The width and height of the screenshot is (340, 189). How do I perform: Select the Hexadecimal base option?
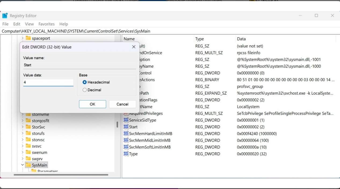(x=85, y=82)
